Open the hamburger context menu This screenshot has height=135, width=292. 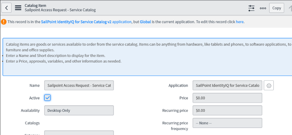click(x=18, y=8)
